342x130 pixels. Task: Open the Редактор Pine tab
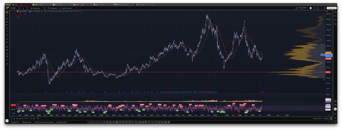click(x=15, y=122)
